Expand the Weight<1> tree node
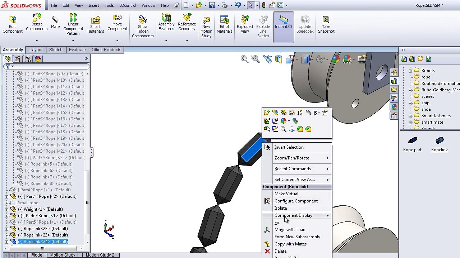Image resolution: width=460 pixels, height=258 pixels. point(7,209)
